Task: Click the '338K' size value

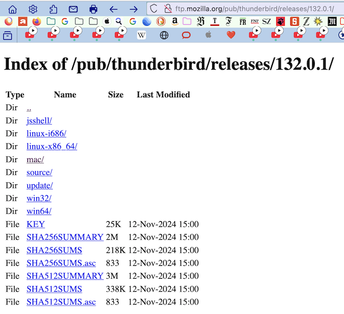Action: (116, 289)
